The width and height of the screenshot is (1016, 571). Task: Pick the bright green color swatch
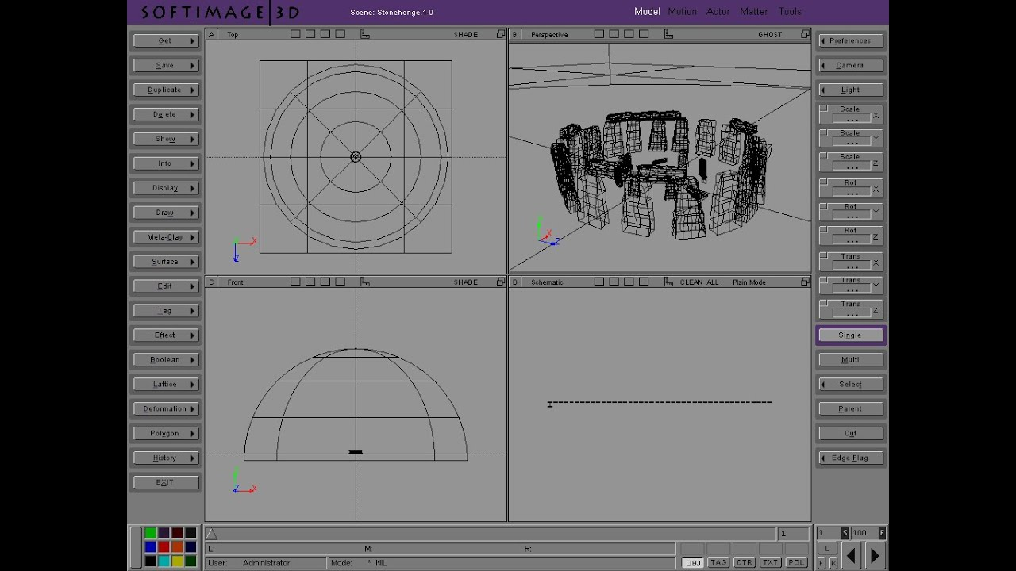tap(150, 533)
